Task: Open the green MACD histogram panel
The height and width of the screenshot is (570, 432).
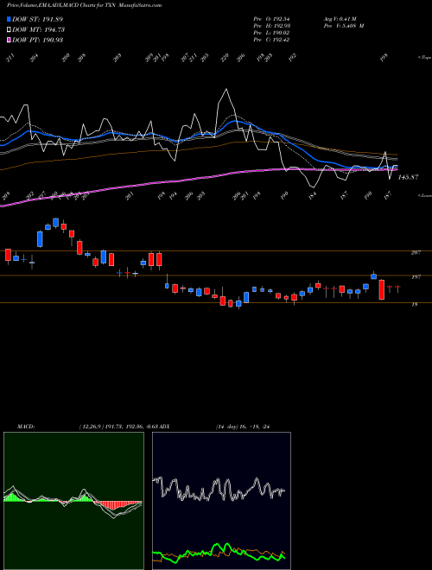Action: (73, 501)
